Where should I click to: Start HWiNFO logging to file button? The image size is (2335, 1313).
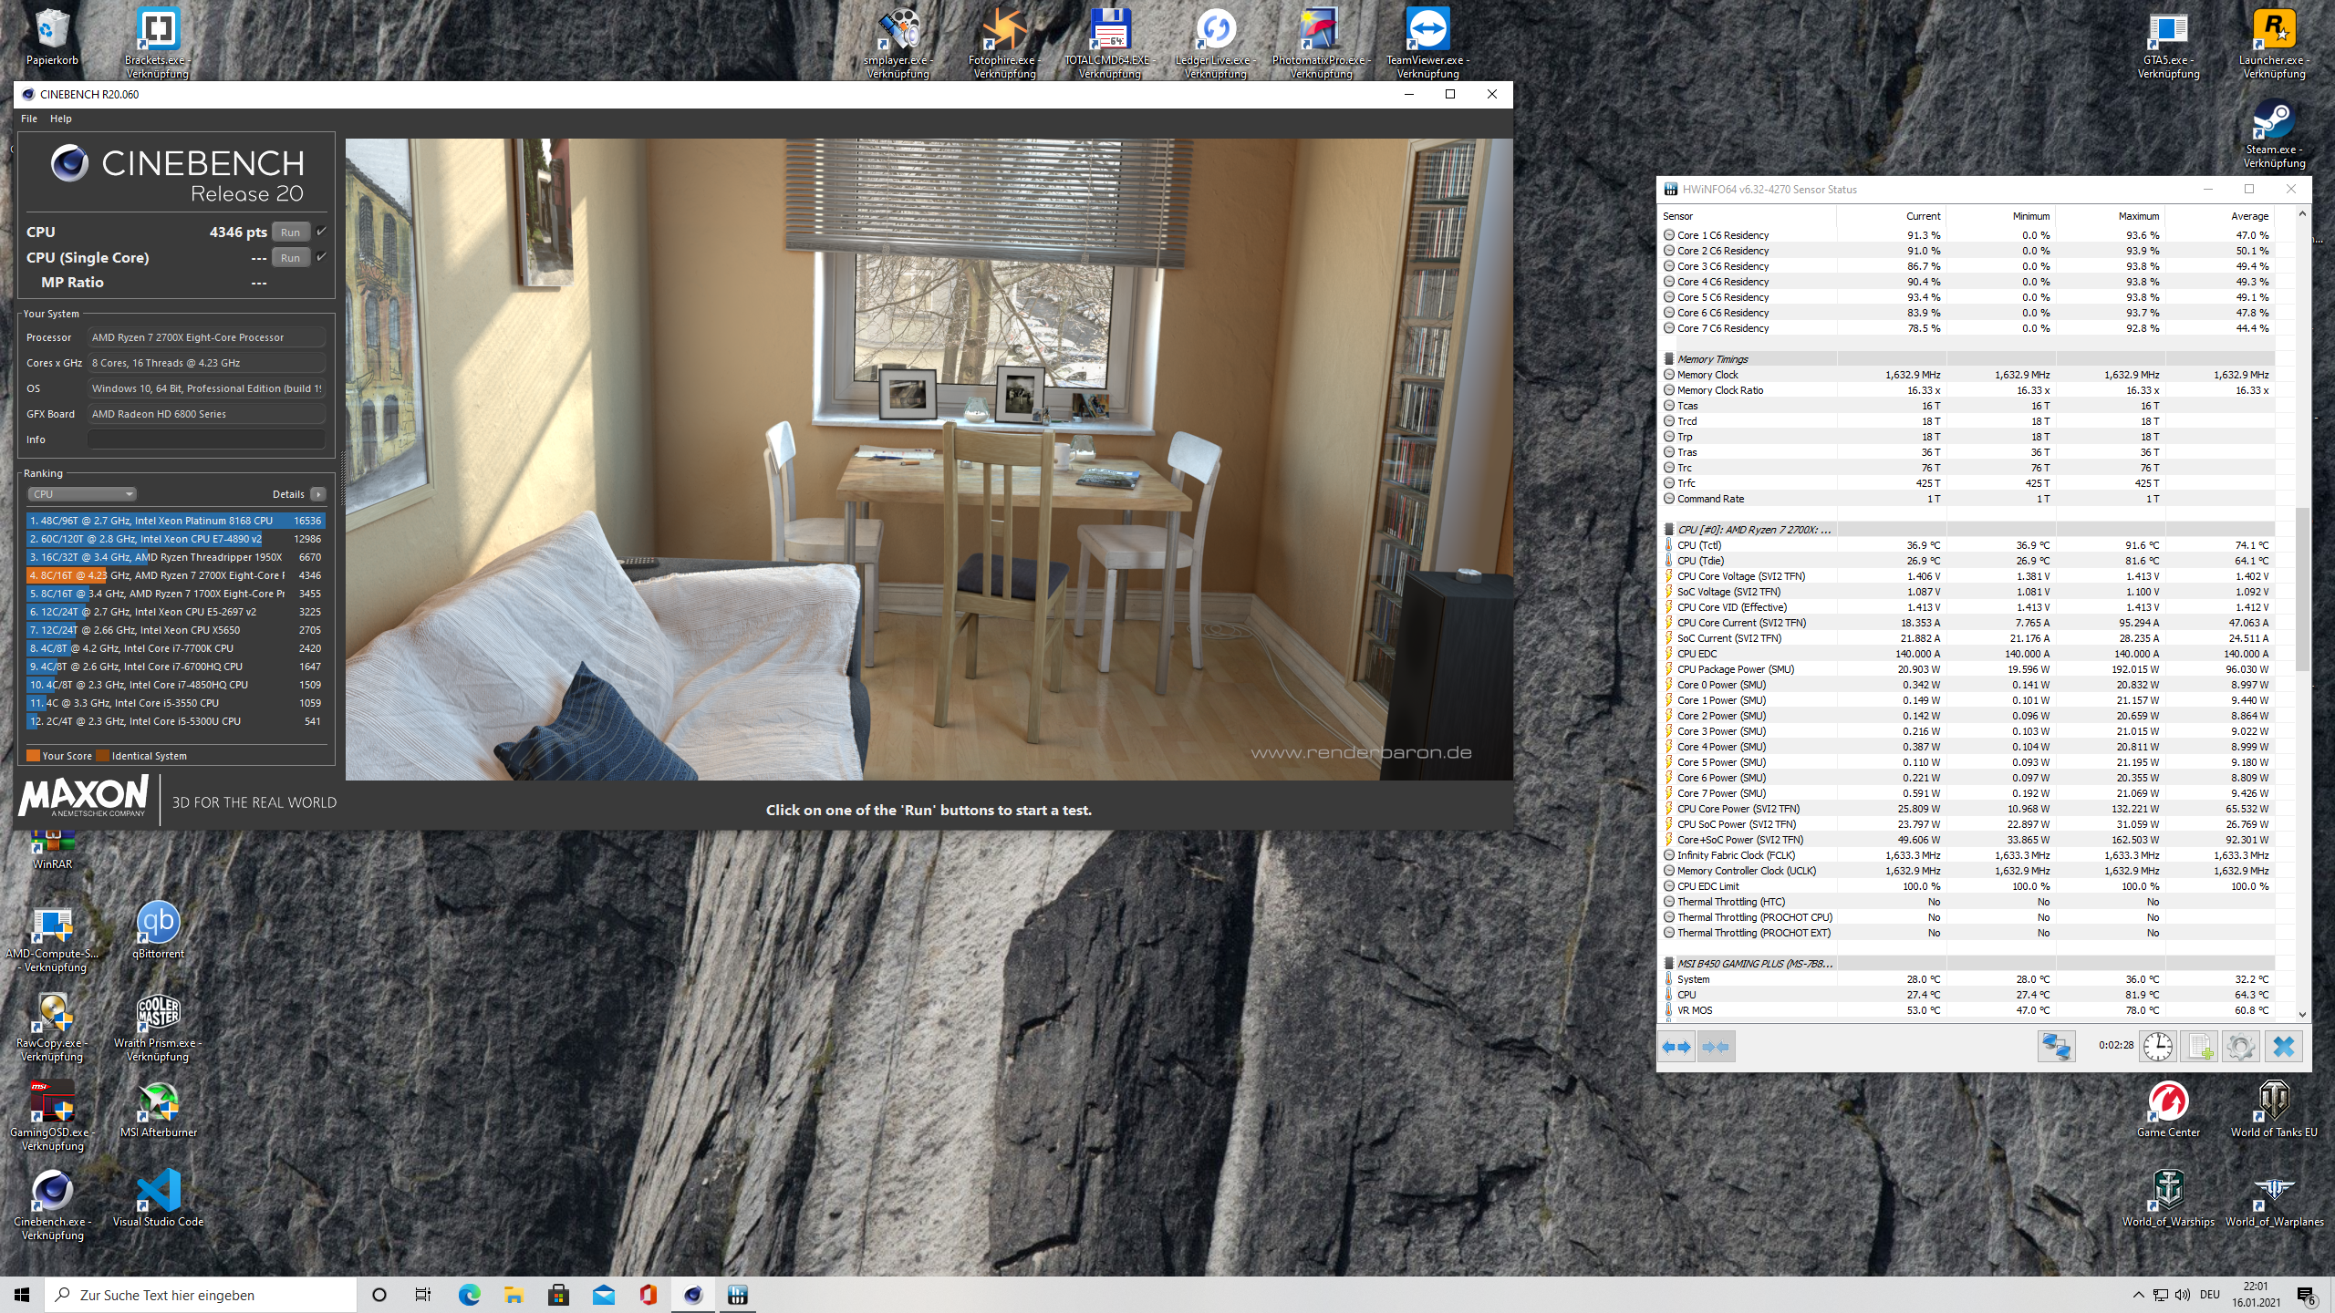(x=2199, y=1047)
